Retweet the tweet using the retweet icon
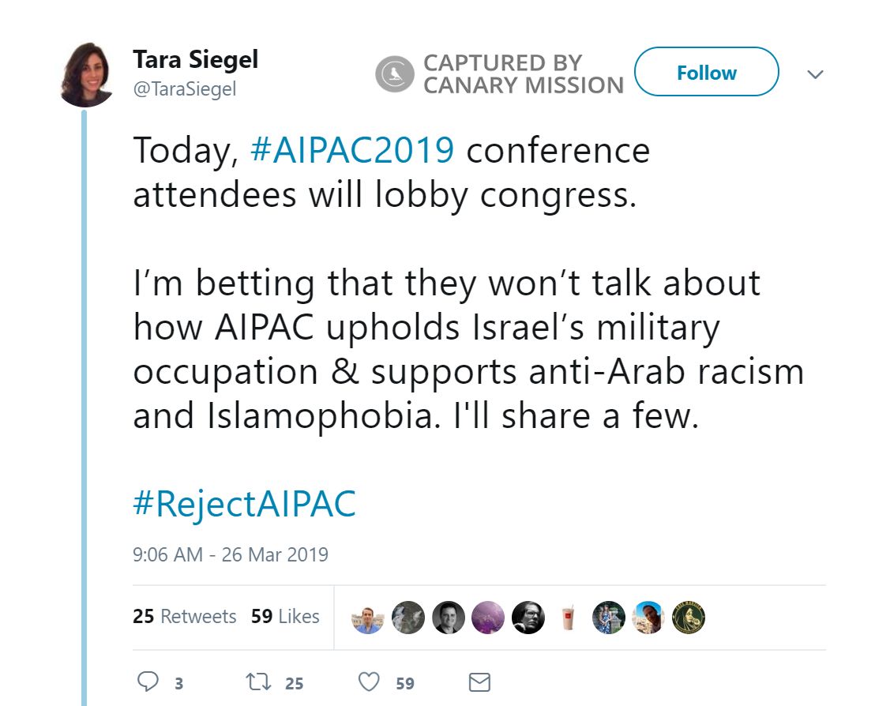This screenshot has width=875, height=706. 259,680
